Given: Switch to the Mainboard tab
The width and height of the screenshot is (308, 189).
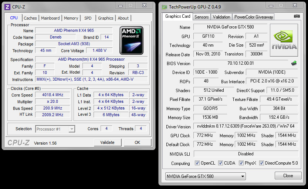Looking at the screenshot, I should 50,18.
